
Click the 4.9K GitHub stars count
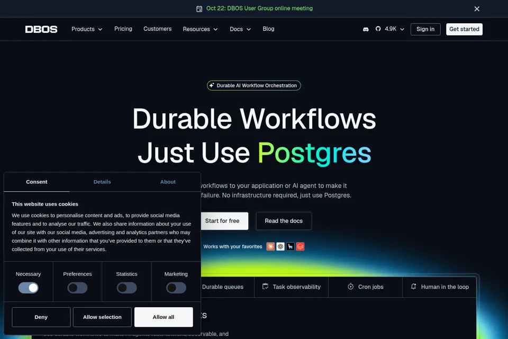pyautogui.click(x=391, y=29)
